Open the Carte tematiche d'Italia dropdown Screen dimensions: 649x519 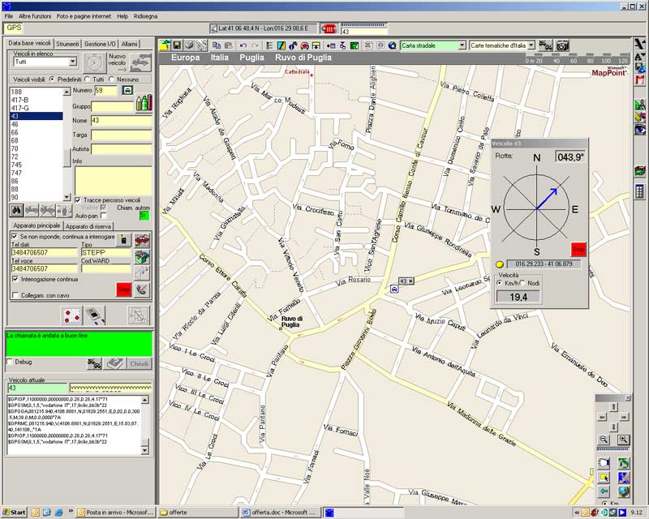[x=531, y=45]
